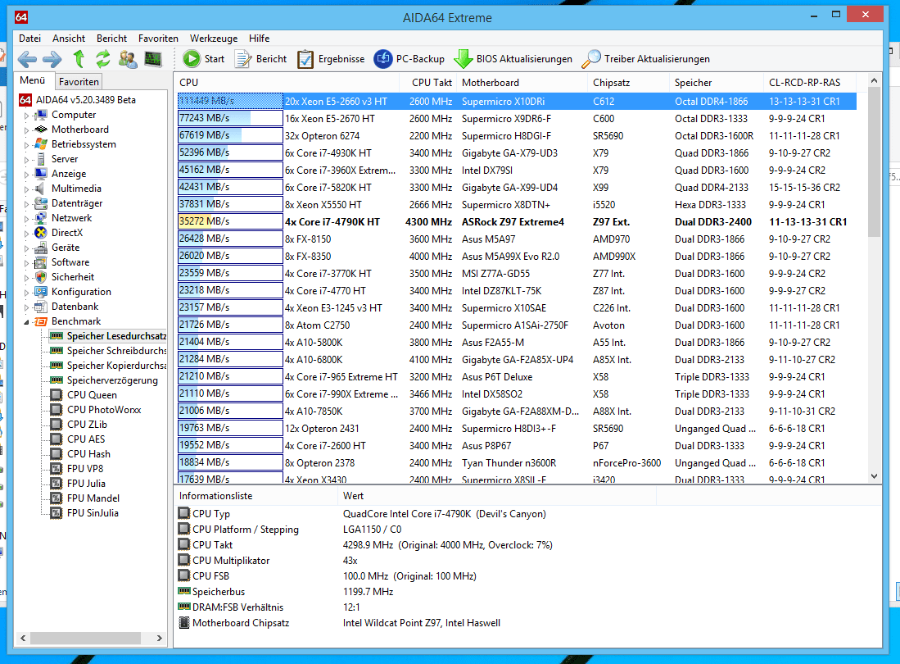Select the Software icon in tree

(x=41, y=262)
